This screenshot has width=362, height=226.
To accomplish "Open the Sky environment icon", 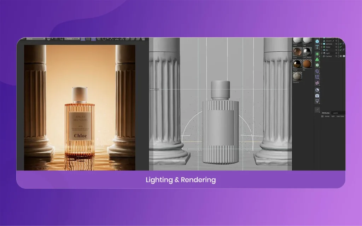I will click(x=317, y=90).
